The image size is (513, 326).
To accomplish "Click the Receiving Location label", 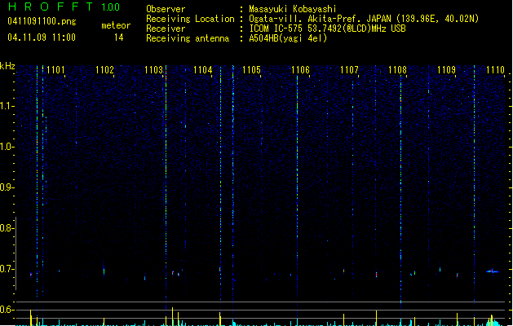I will pos(190,19).
